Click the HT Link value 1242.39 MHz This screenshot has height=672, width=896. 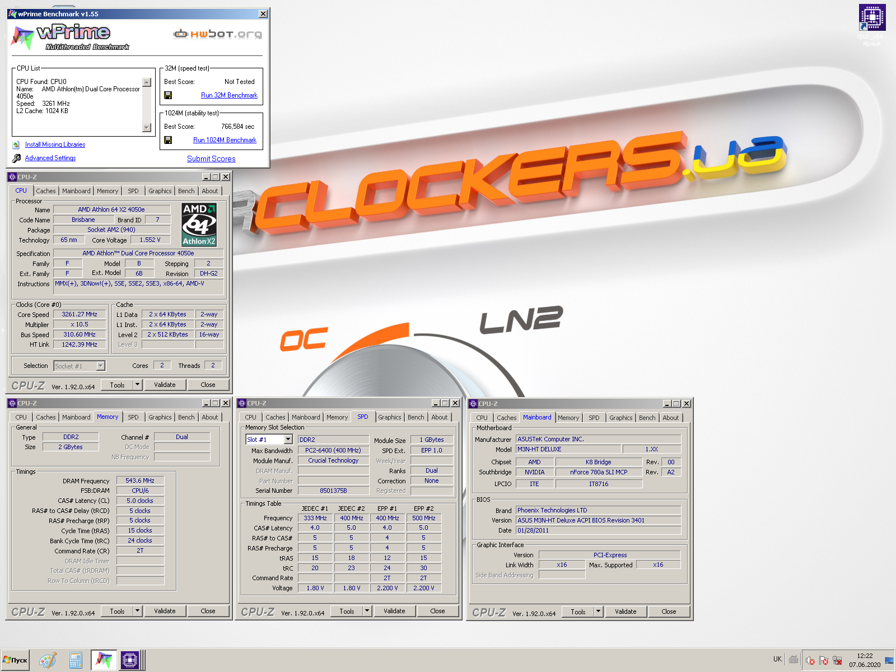[80, 344]
